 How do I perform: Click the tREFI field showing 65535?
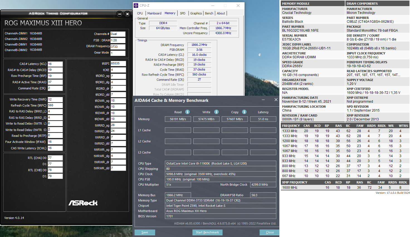(118, 64)
